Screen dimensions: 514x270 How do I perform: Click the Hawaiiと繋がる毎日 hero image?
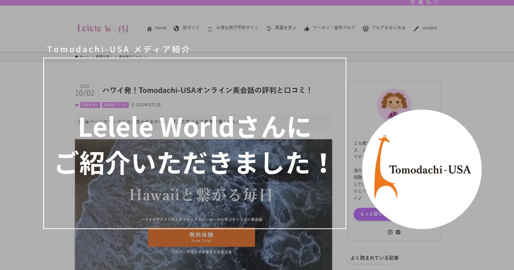[x=203, y=204]
